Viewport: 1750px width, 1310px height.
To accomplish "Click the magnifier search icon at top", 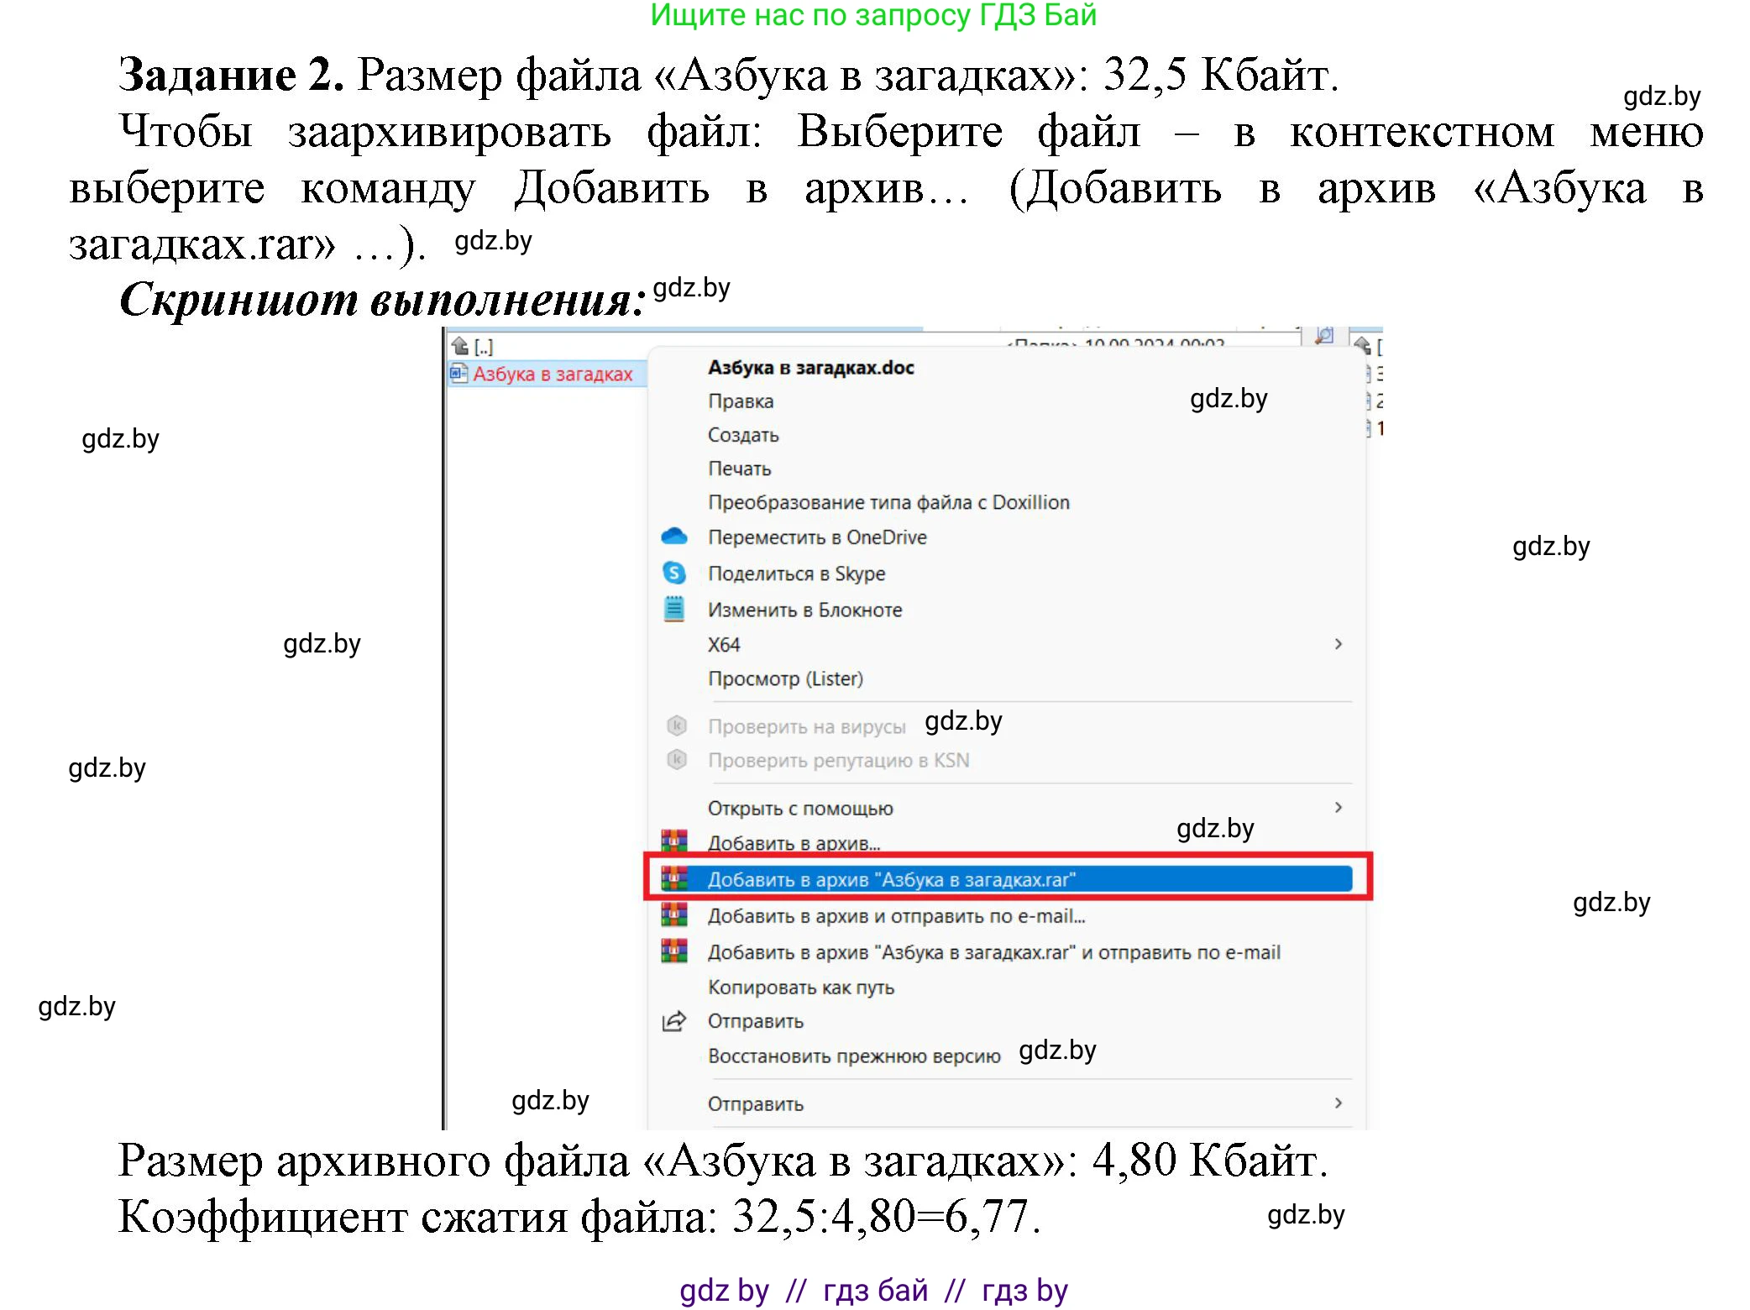I will (1323, 334).
